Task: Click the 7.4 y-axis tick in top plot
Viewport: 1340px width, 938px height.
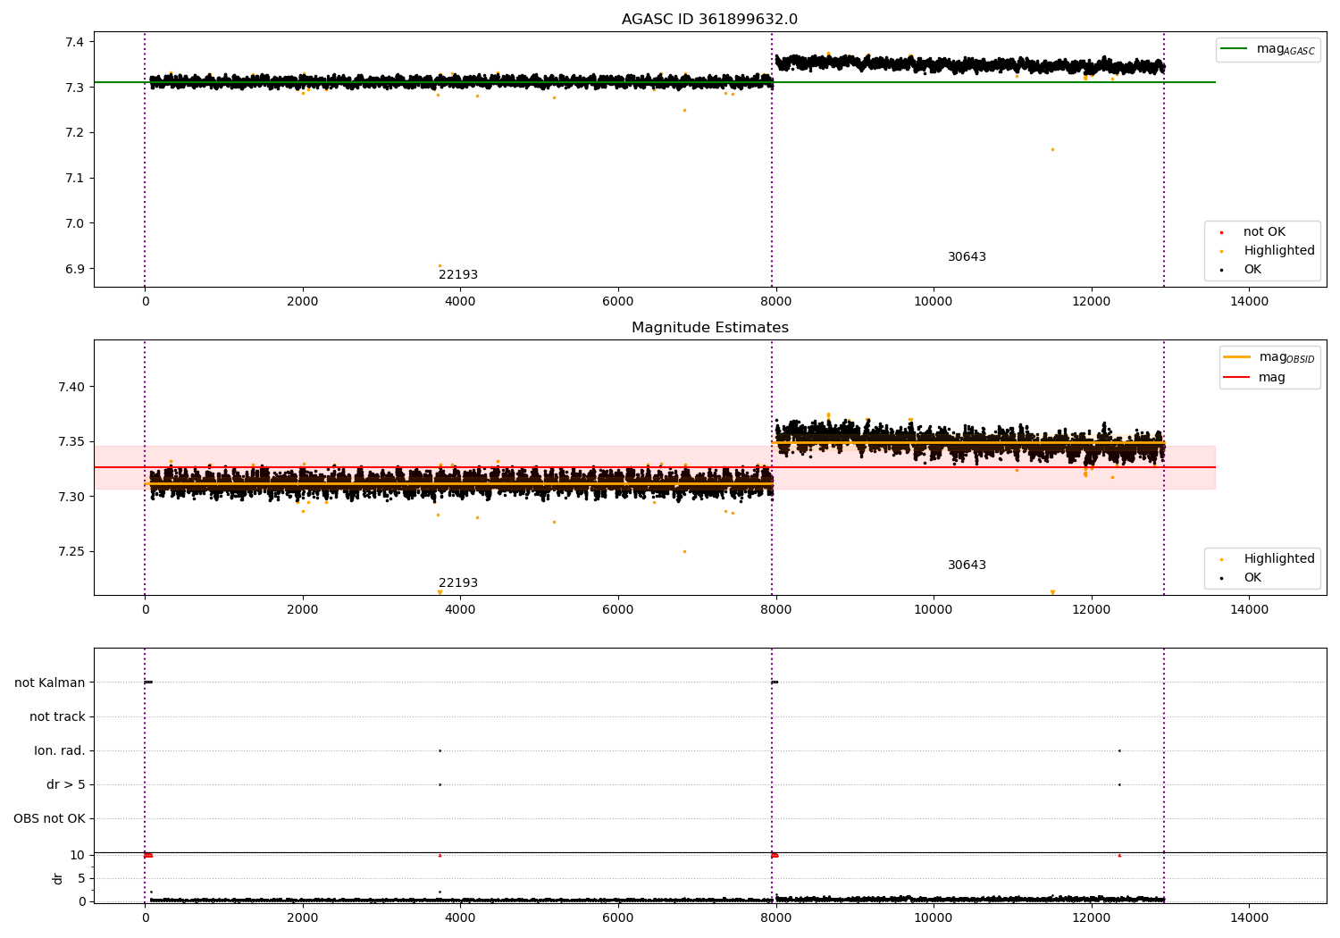Action: pos(74,42)
